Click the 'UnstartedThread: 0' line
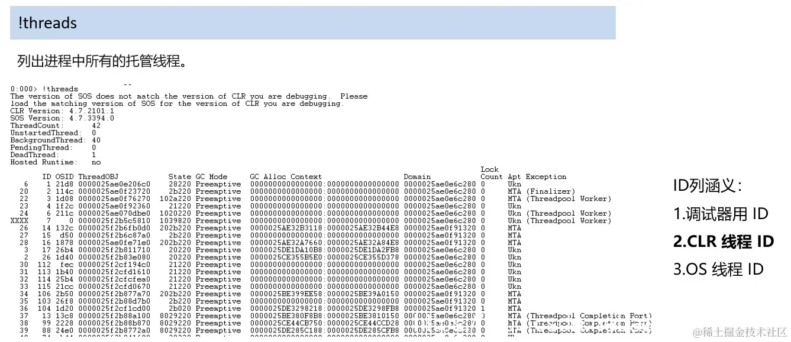Image resolution: width=791 pixels, height=342 pixels. pos(53,133)
